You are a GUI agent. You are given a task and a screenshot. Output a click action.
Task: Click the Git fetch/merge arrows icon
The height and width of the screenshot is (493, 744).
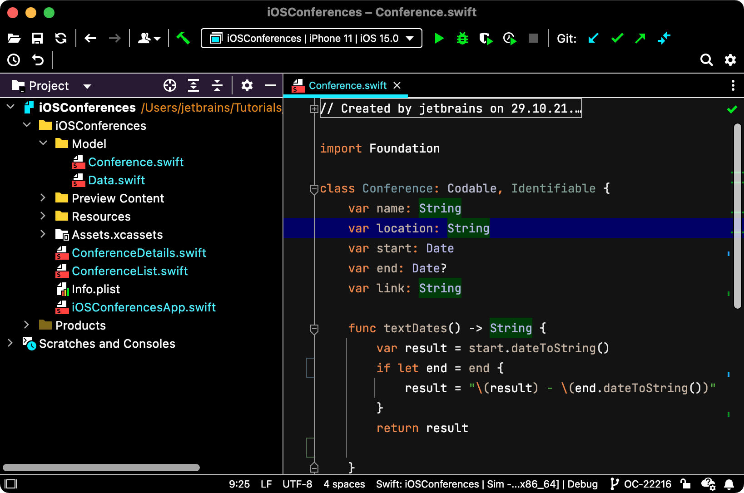(x=664, y=39)
